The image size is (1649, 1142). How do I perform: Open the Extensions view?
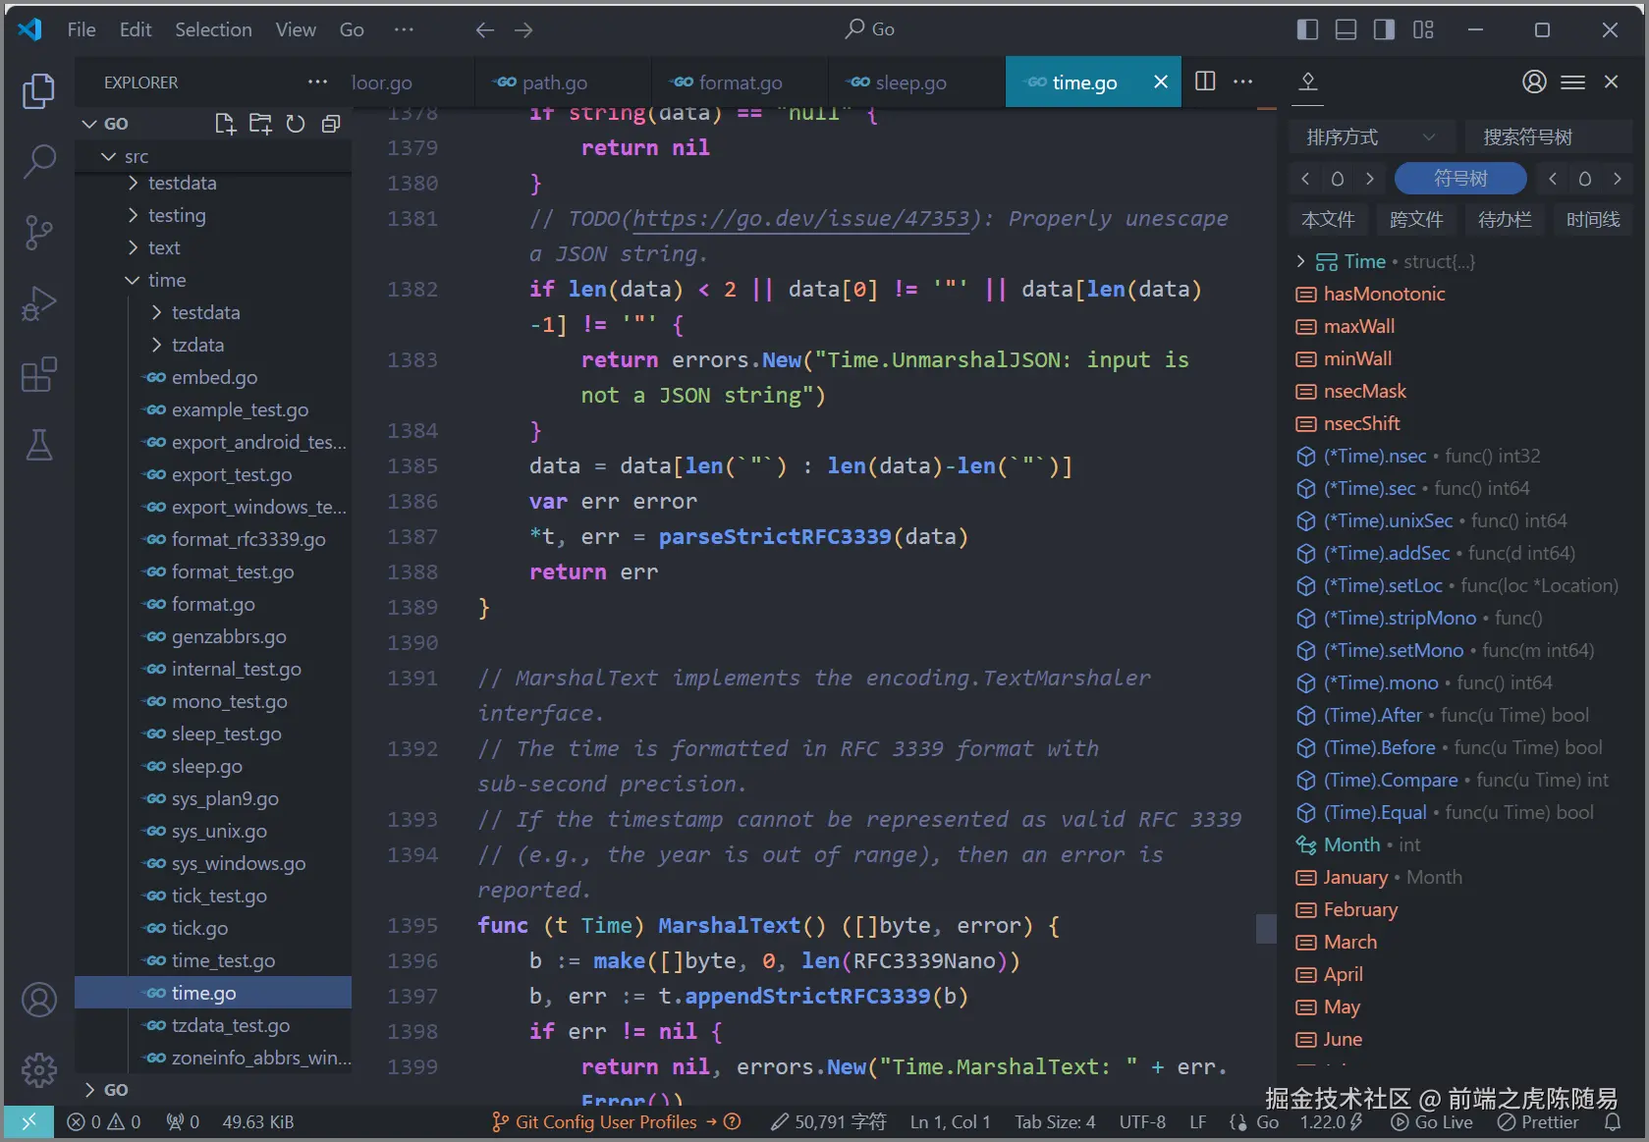pyautogui.click(x=38, y=374)
